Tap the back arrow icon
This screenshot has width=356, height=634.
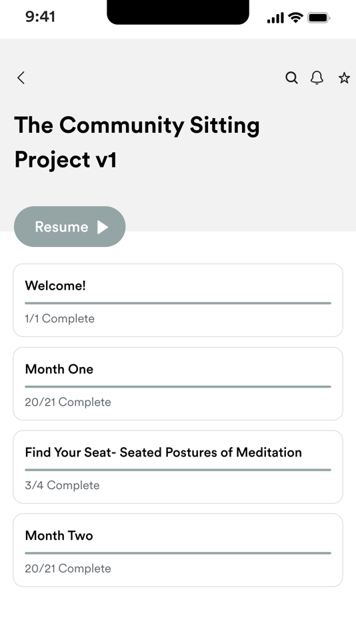(21, 77)
